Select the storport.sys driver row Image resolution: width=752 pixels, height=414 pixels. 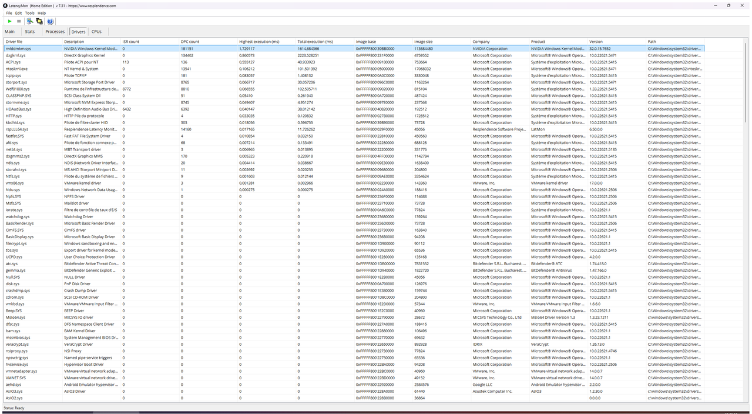[354, 82]
